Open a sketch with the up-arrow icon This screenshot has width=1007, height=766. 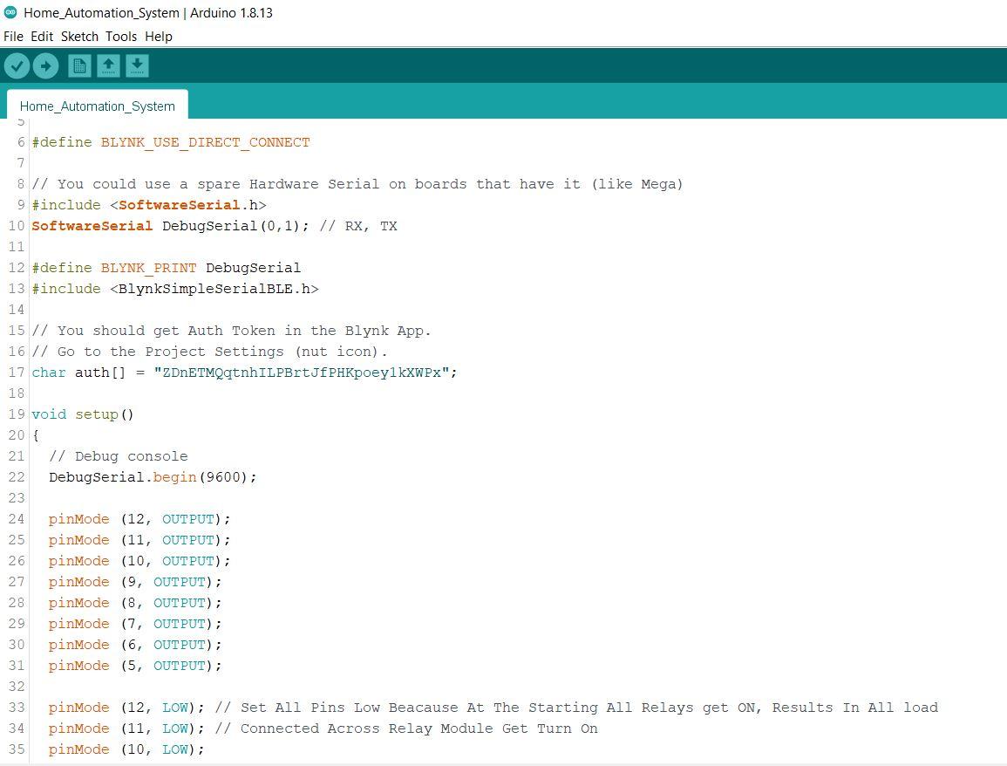click(x=108, y=65)
